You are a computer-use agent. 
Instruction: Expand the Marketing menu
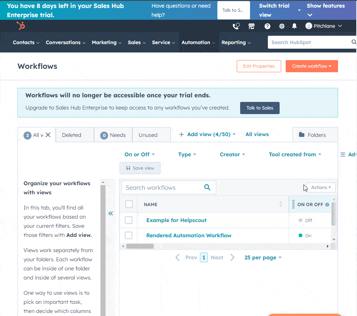(x=106, y=43)
